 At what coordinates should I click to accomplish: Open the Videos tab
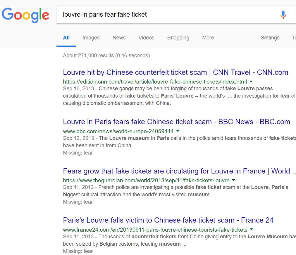(x=146, y=38)
